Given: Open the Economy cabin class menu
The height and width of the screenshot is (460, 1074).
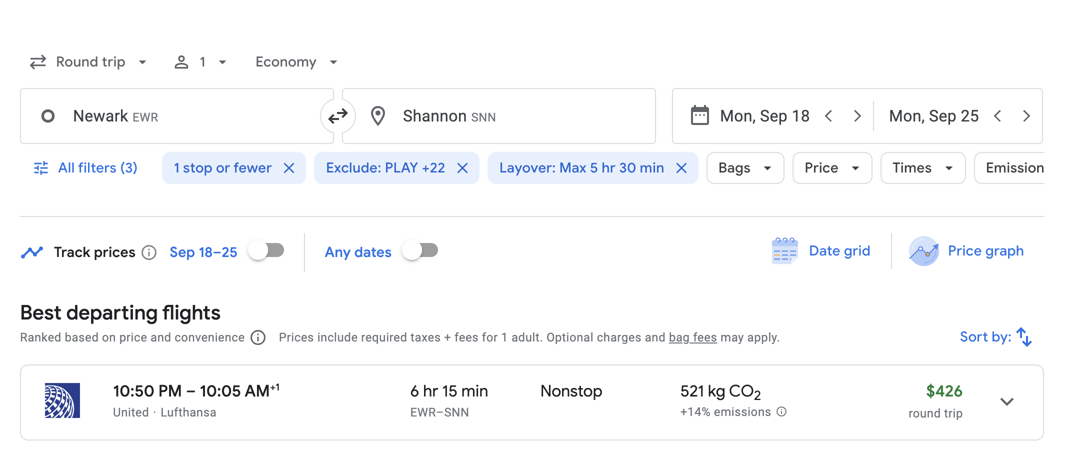Looking at the screenshot, I should (295, 61).
